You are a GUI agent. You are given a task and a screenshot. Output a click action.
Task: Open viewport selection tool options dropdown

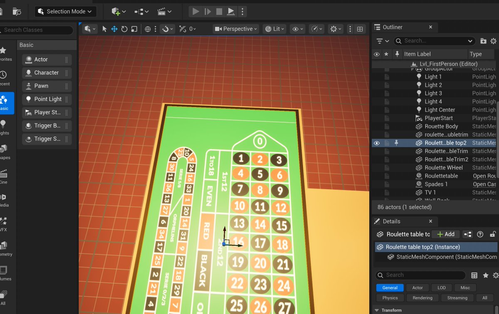(x=90, y=29)
